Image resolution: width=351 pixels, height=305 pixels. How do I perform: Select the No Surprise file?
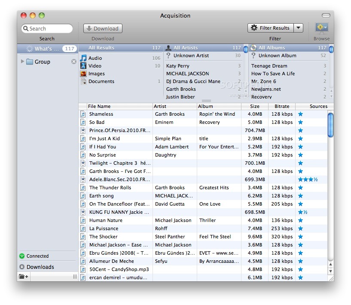[203, 155]
